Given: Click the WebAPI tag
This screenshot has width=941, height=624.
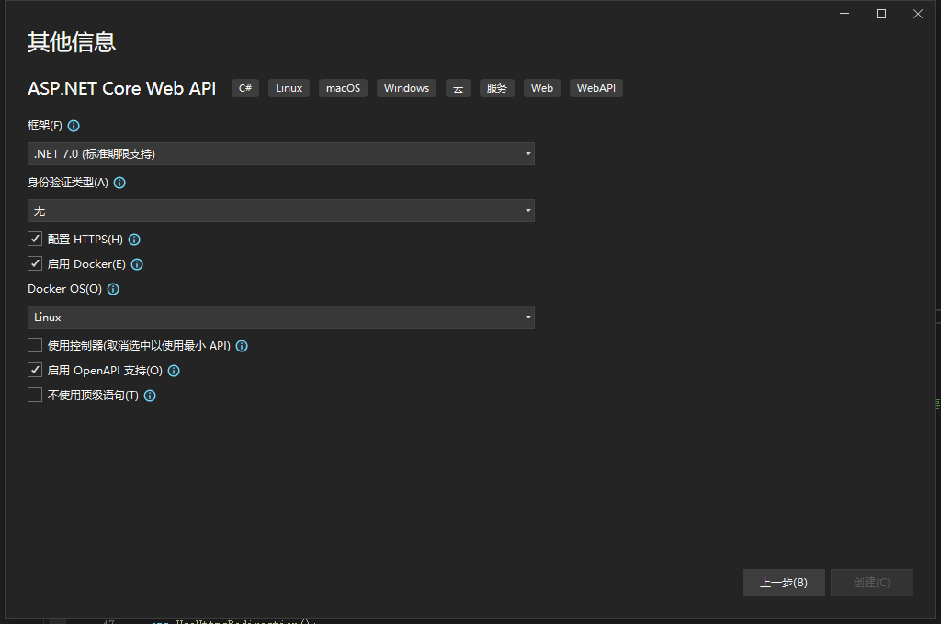Looking at the screenshot, I should pyautogui.click(x=595, y=88).
